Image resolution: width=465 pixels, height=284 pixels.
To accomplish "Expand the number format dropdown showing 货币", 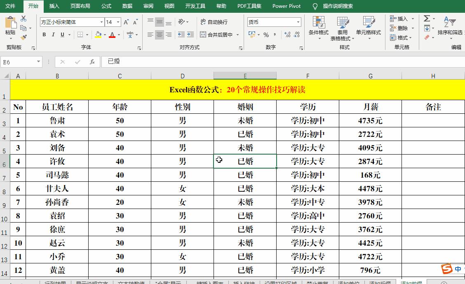I will click(x=298, y=21).
